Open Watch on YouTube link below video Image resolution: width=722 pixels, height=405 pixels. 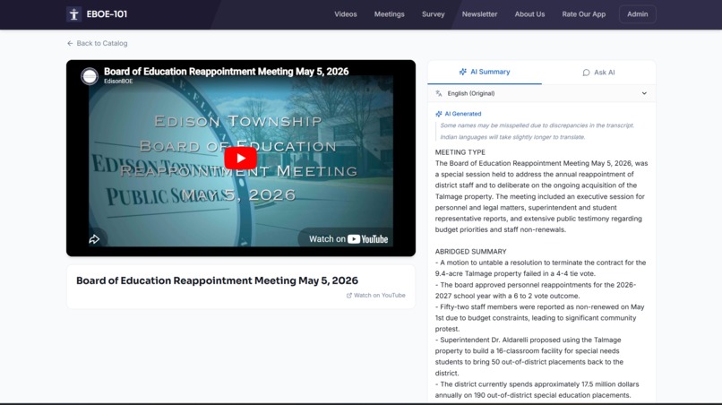375,296
